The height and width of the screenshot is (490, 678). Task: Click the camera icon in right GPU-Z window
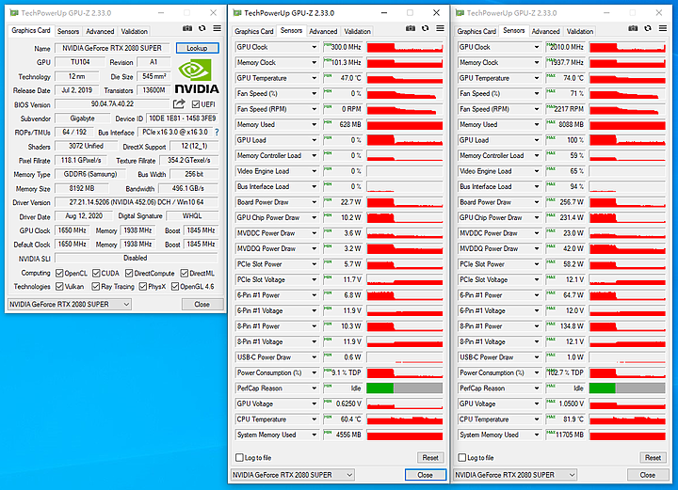point(633,28)
